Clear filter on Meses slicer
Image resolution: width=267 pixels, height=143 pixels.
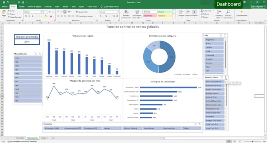click(x=40, y=54)
